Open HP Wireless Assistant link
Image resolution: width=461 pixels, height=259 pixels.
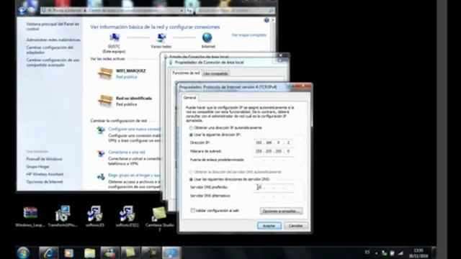point(45,174)
